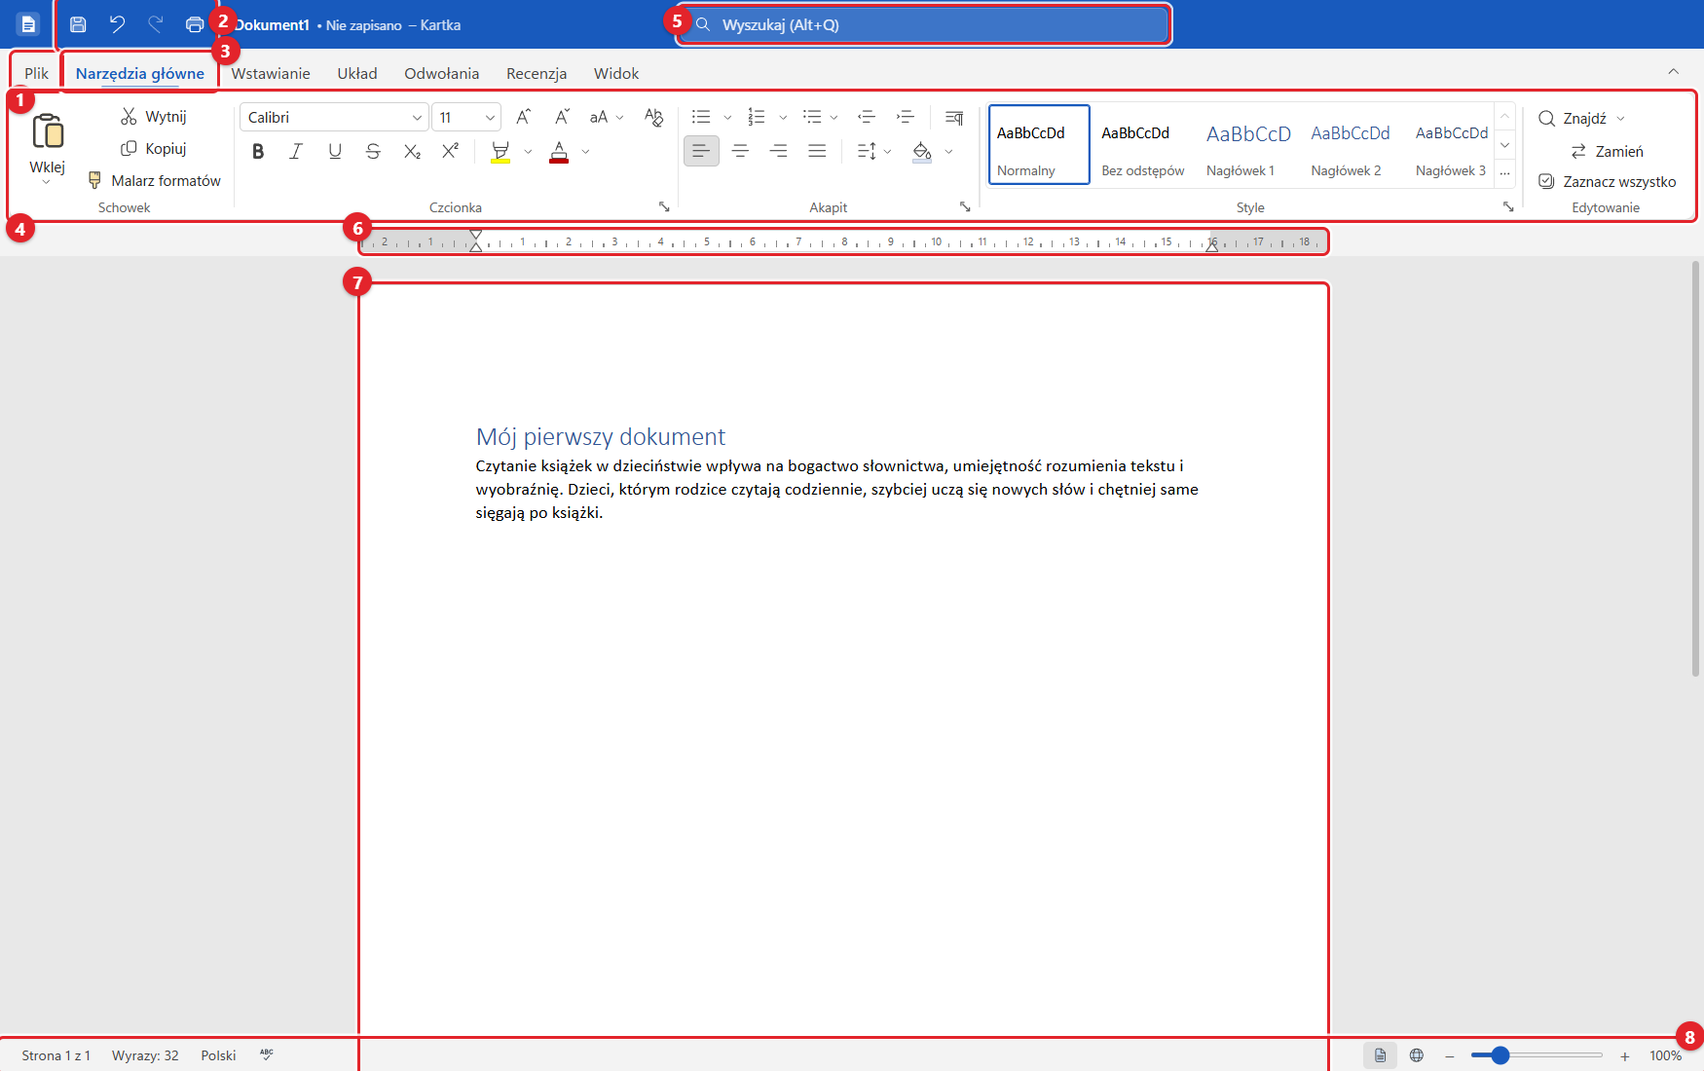Viewport: 1704px width, 1071px height.
Task: Open the Recenzja tab
Action: (x=537, y=73)
